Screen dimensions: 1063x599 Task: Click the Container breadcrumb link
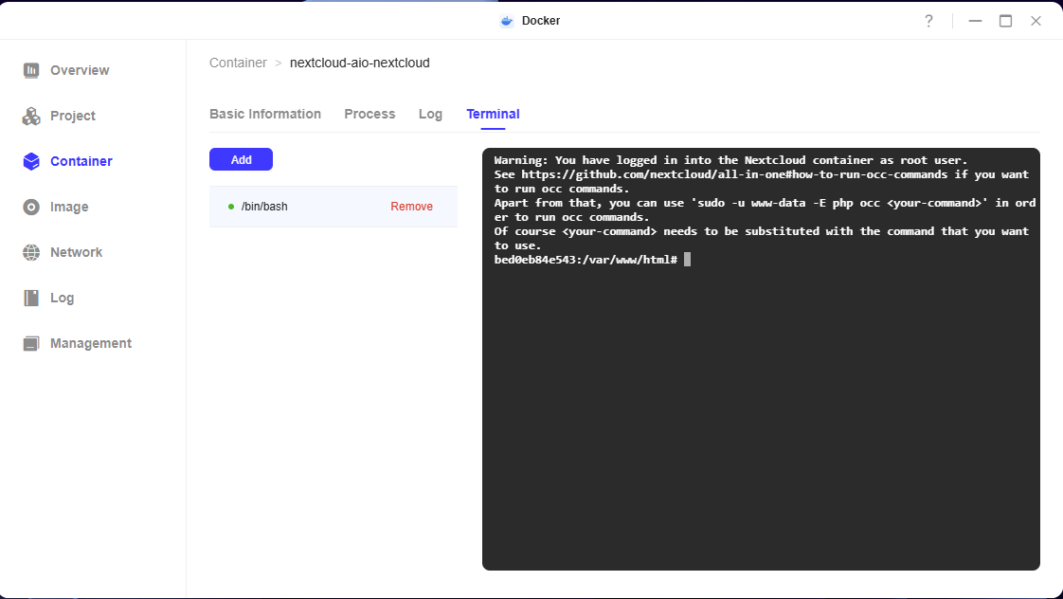click(238, 64)
